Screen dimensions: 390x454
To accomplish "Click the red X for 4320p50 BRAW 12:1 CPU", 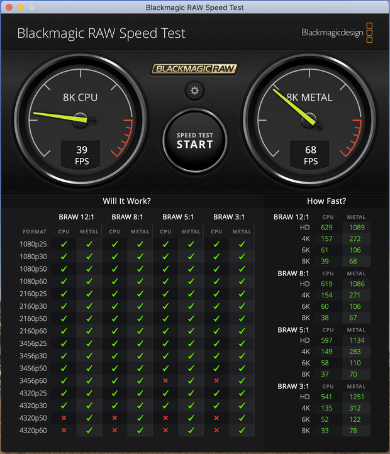I will pyautogui.click(x=64, y=418).
